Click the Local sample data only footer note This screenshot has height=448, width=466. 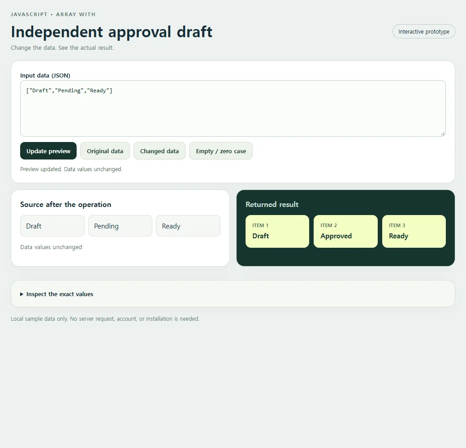[x=105, y=319]
